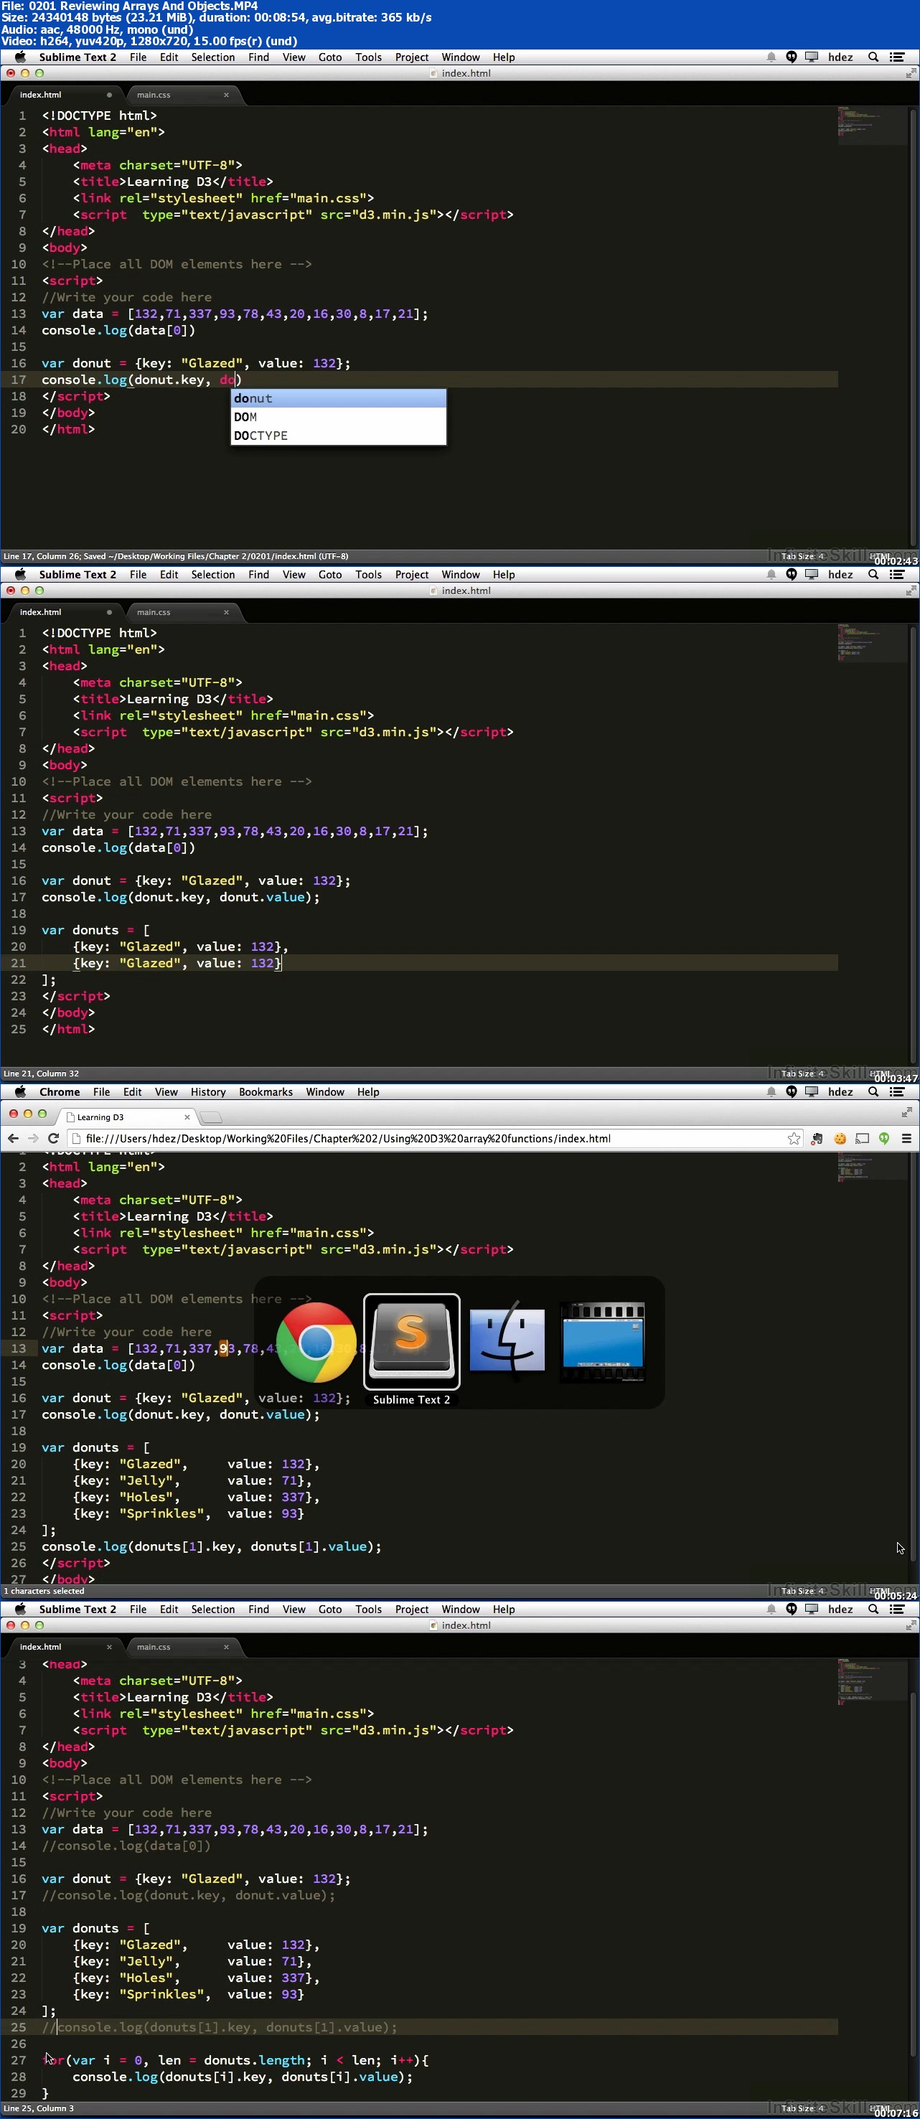
Task: Open the Bookmarks menu in Chrome
Action: pos(266,1091)
